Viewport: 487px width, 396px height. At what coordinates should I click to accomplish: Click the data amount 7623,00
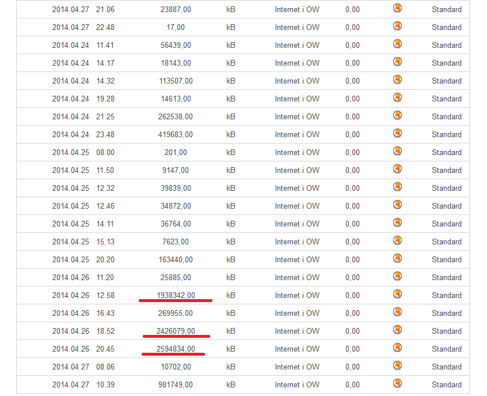tap(176, 242)
